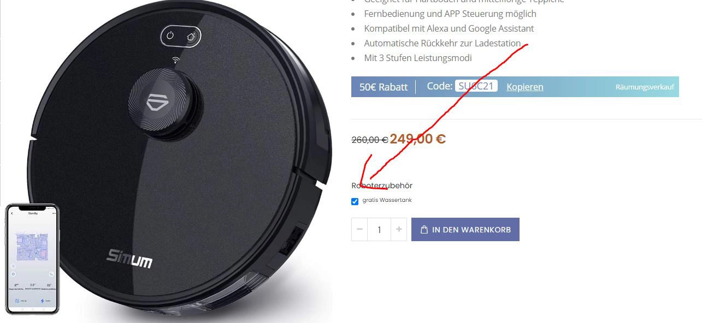The width and height of the screenshot is (702, 323).
Task: Click the 50€ Rabatt banner text
Action: [x=384, y=87]
